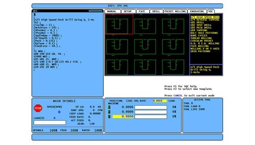Viewport: 255px width, 145px height.
Task: Click the RAPID 100% override value
Action: click(x=98, y=130)
